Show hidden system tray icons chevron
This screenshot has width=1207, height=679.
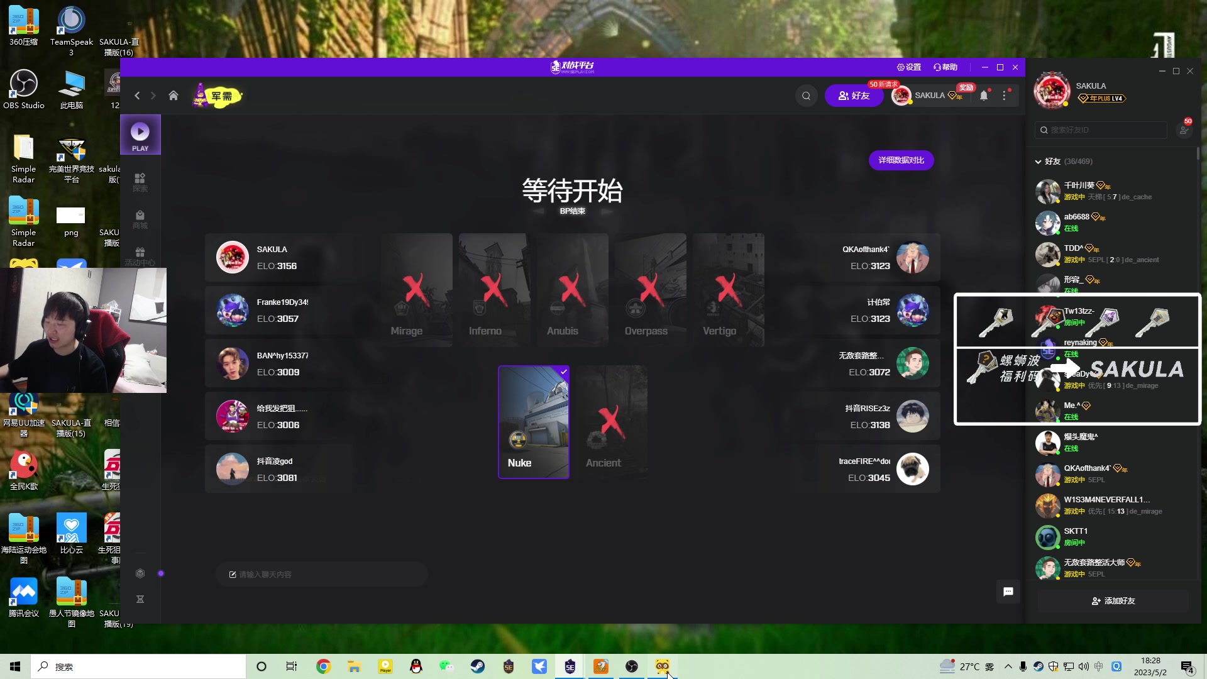[x=1008, y=666]
